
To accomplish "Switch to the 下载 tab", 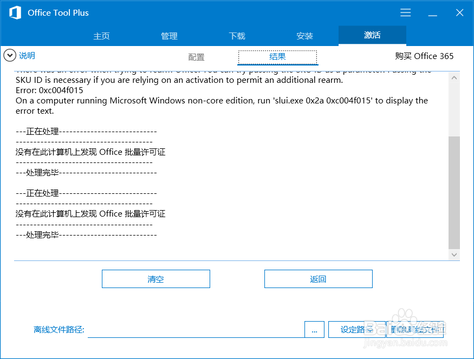I will (x=237, y=36).
